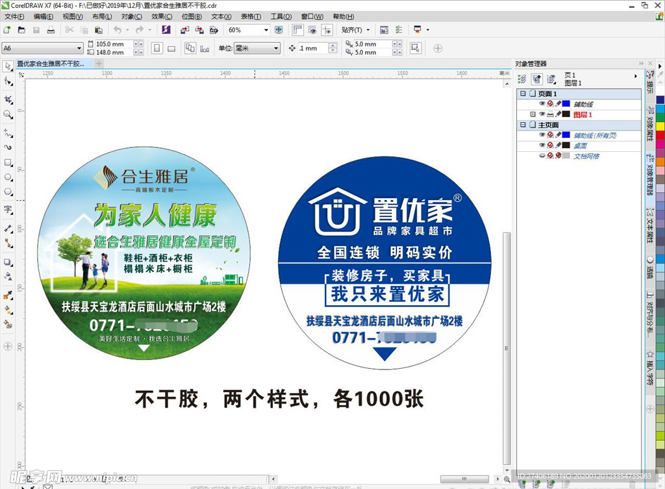665x489 pixels.
Task: Open the 对象属性 docker tab
Action: pos(649,124)
